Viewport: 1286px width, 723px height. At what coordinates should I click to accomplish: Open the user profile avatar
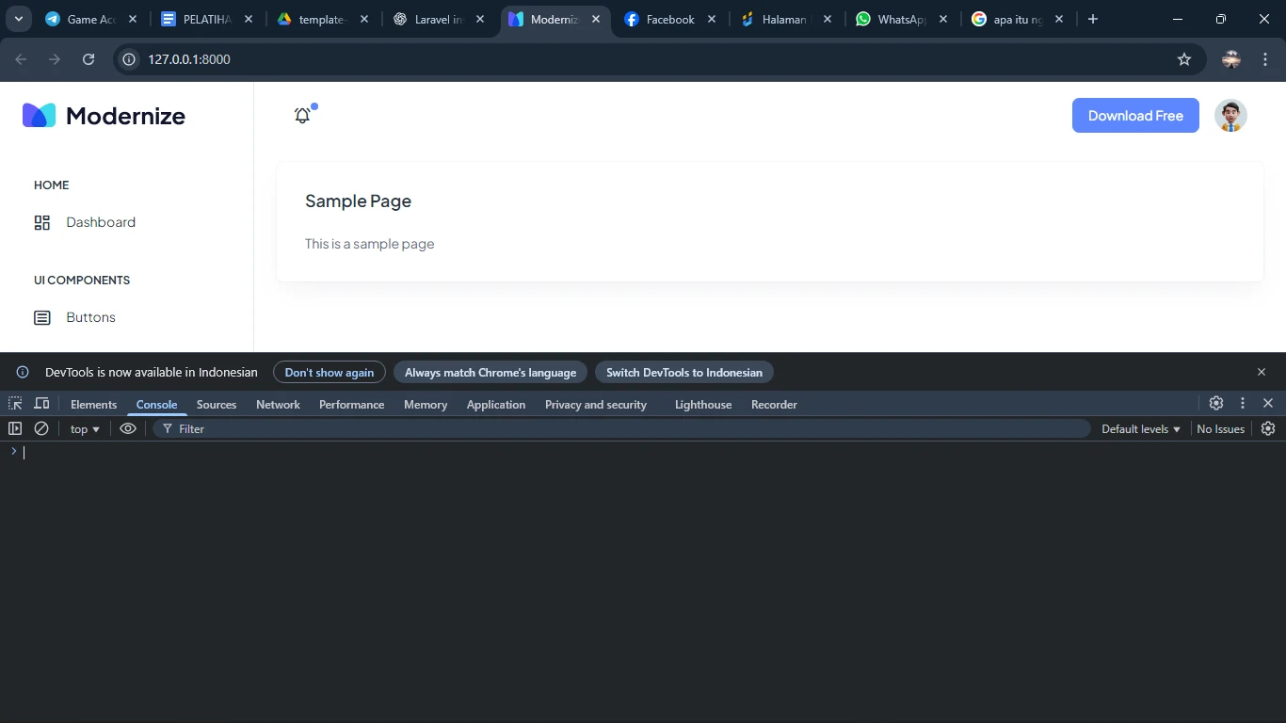pos(1230,116)
